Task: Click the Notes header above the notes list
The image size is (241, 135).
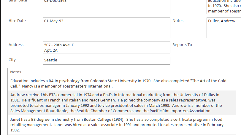Action: 15,72
